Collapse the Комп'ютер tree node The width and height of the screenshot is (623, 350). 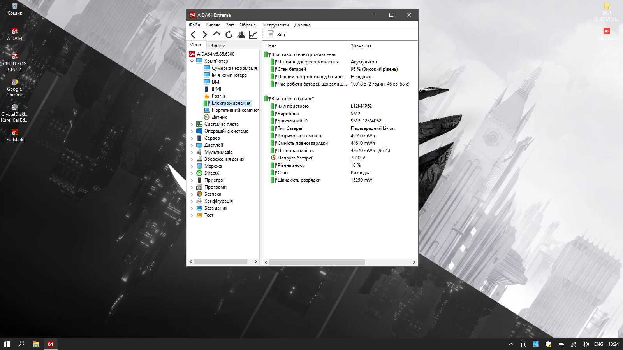click(x=192, y=61)
